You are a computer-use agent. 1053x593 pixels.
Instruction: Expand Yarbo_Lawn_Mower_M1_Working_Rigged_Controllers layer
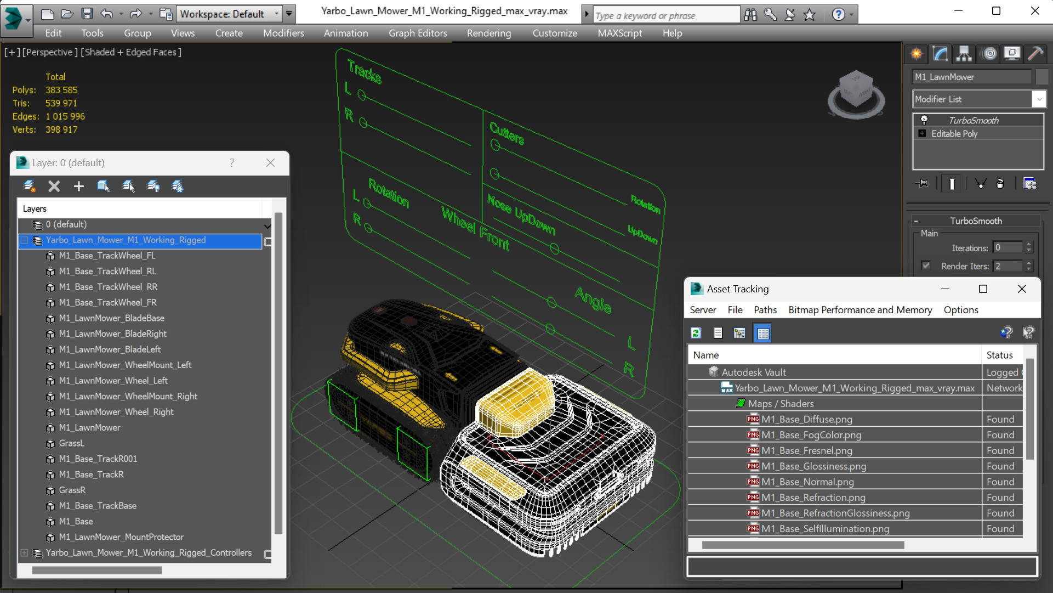point(25,552)
